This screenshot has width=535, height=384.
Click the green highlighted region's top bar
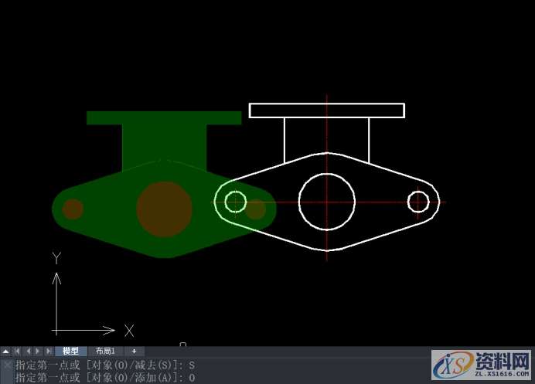pos(164,117)
